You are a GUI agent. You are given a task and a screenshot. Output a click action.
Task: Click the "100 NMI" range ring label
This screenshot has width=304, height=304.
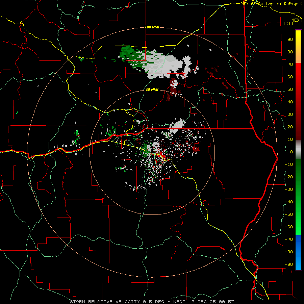[152, 27]
